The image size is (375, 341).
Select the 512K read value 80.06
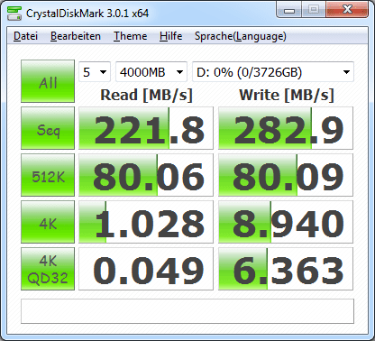(x=146, y=175)
